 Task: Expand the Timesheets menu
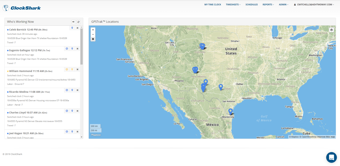tap(233, 5)
